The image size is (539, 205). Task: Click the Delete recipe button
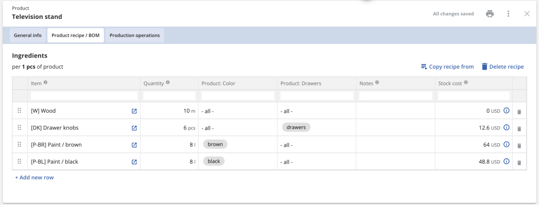click(x=503, y=67)
